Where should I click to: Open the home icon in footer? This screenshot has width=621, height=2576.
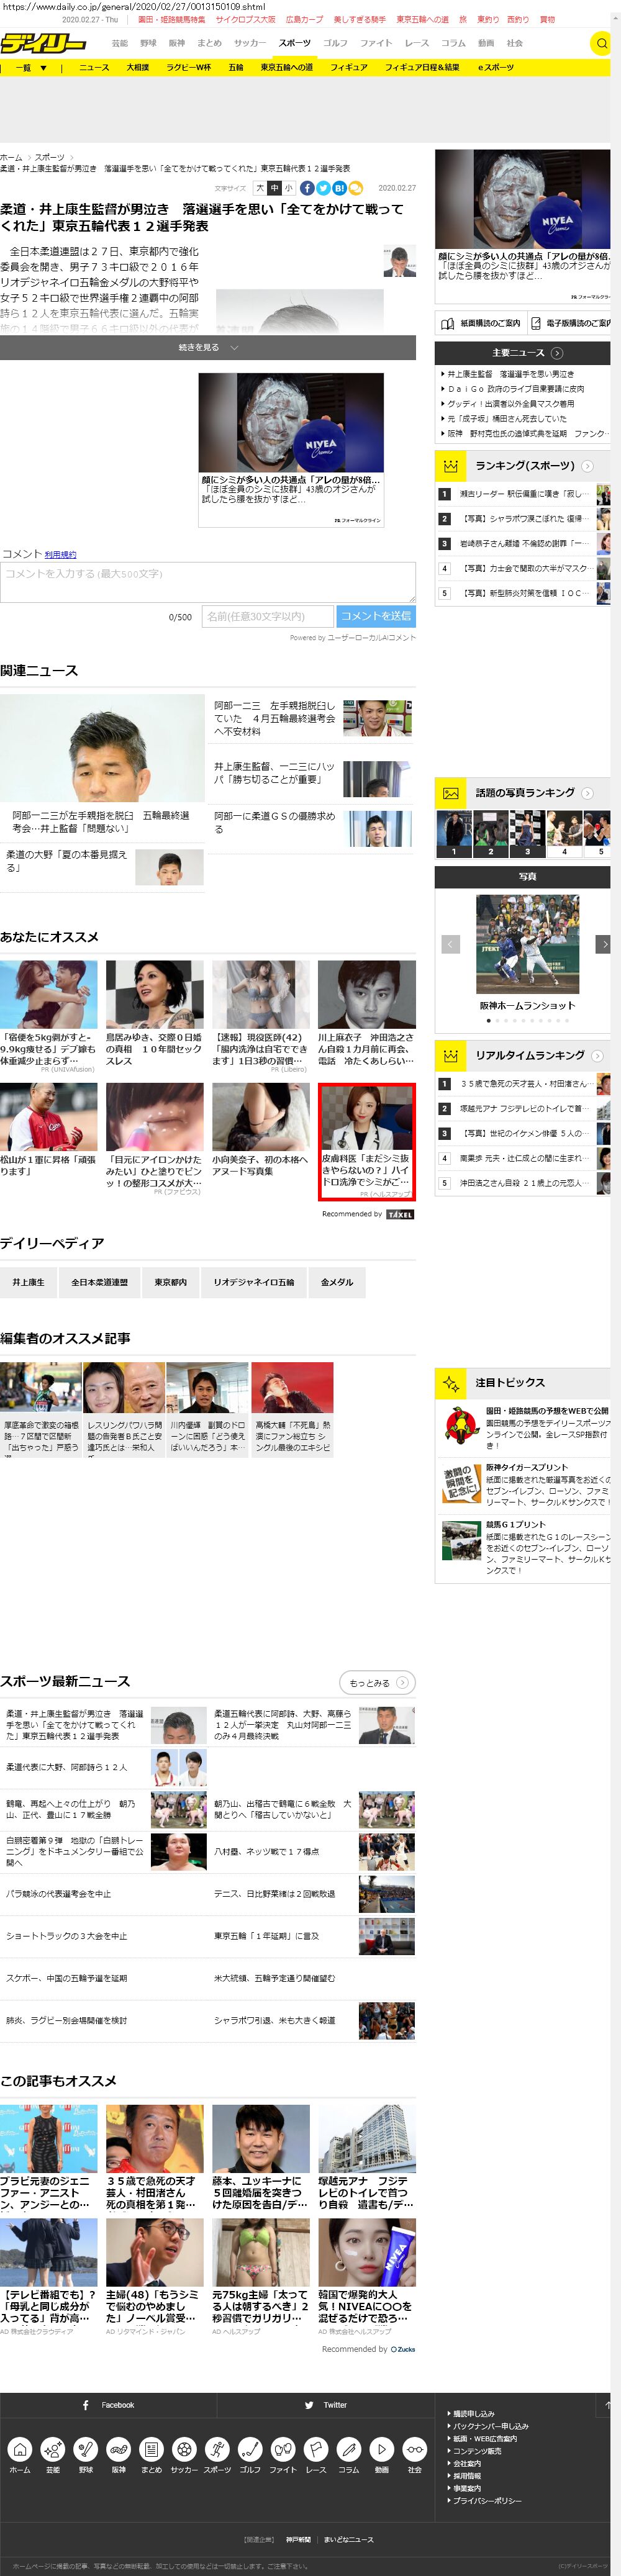[20, 2448]
